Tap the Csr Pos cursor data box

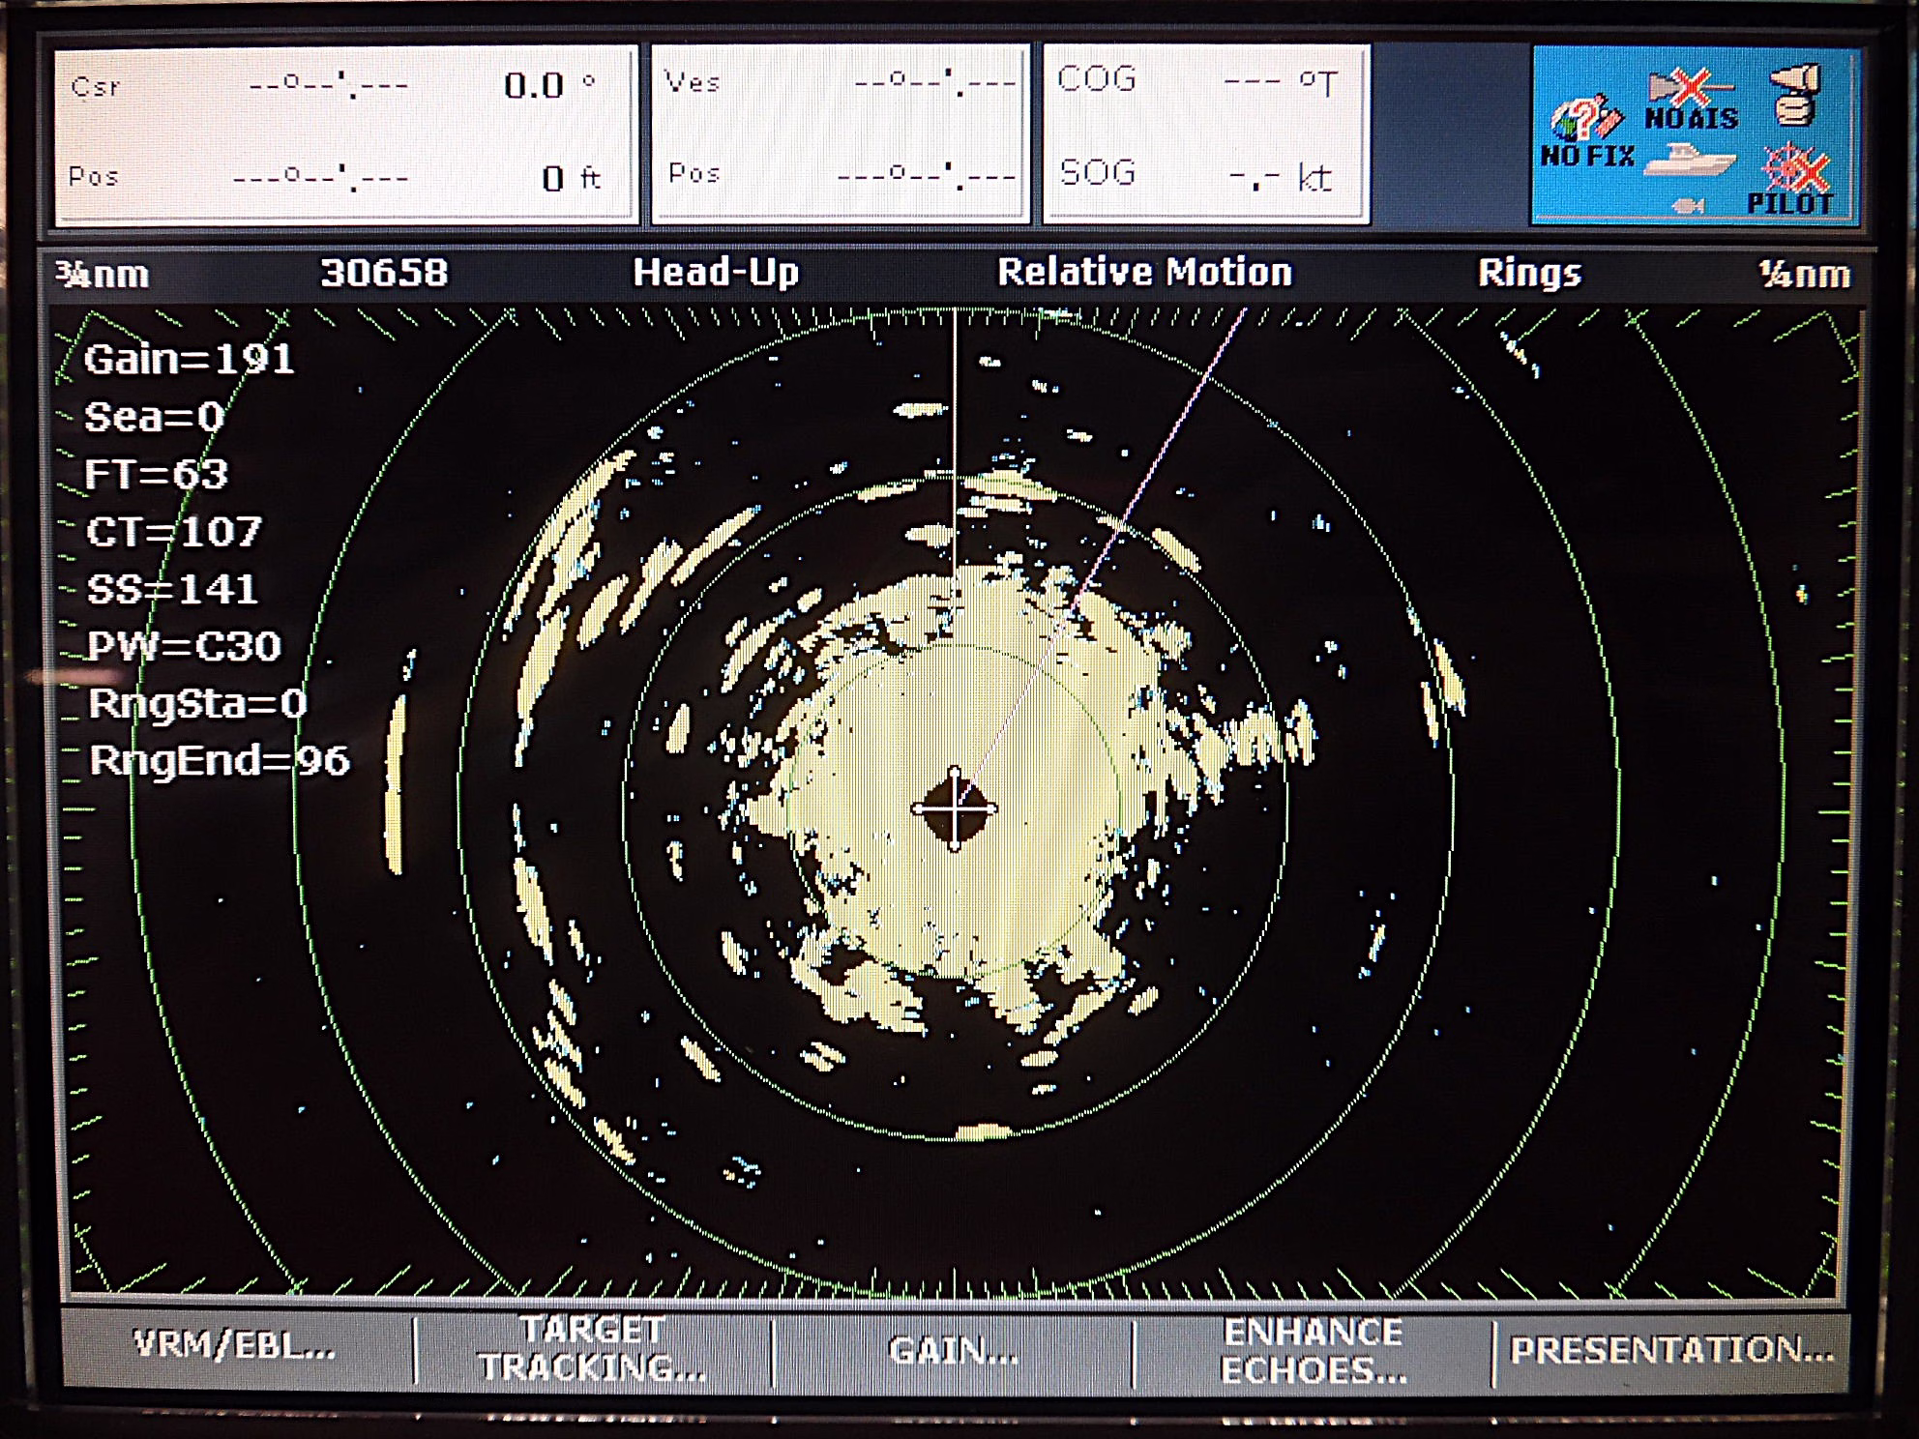pos(345,134)
